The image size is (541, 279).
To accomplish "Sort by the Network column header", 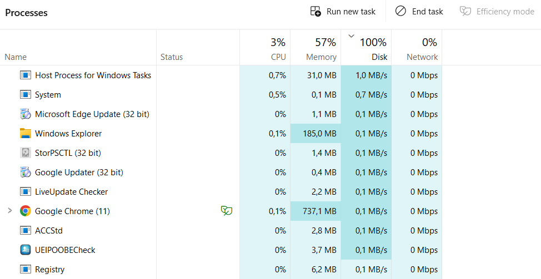I will tap(417, 48).
